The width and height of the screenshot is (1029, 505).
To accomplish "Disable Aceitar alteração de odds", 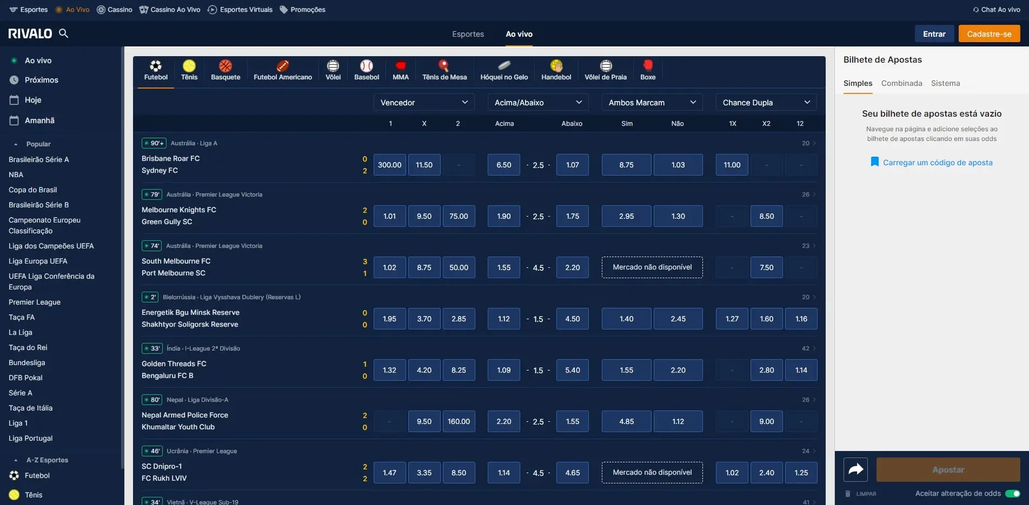I will tap(1013, 493).
